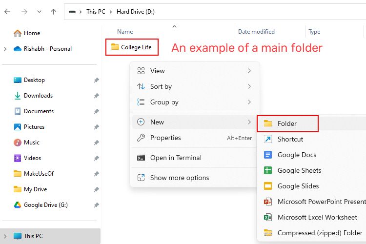Select Group by in context menu
The height and width of the screenshot is (244, 366).
coord(164,102)
